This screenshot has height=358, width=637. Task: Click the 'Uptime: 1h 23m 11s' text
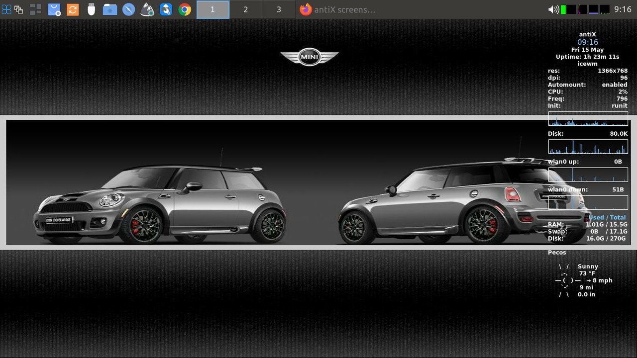[588, 57]
